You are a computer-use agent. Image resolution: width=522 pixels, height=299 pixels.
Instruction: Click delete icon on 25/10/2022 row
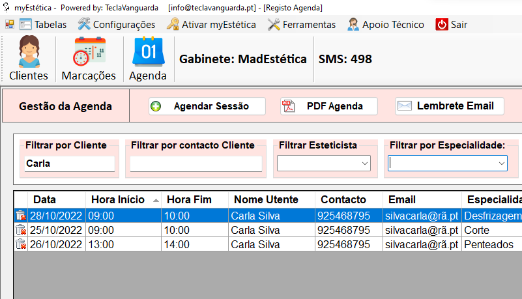pyautogui.click(x=21, y=230)
